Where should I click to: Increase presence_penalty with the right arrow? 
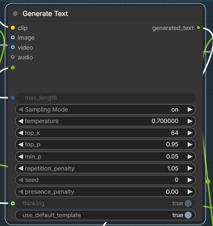(x=190, y=192)
